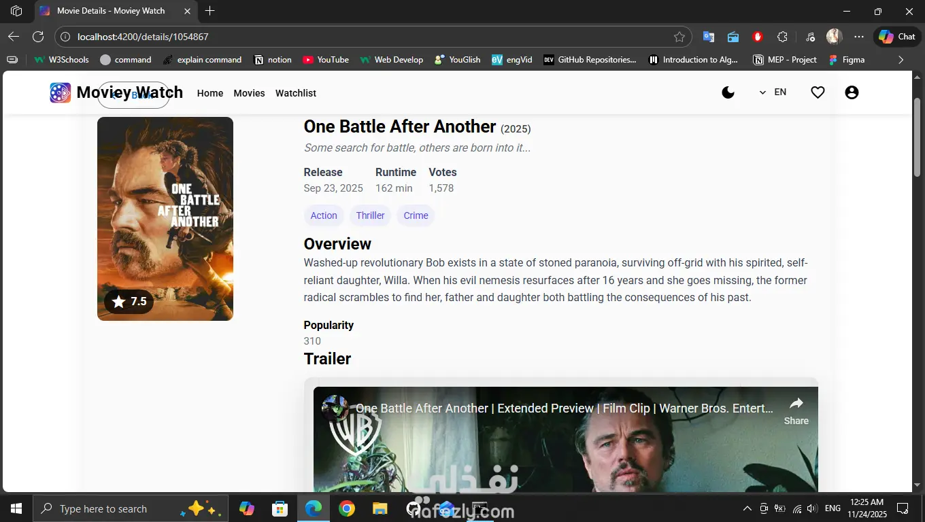This screenshot has height=522, width=925.
Task: Go back using the browser back arrow
Action: (14, 37)
